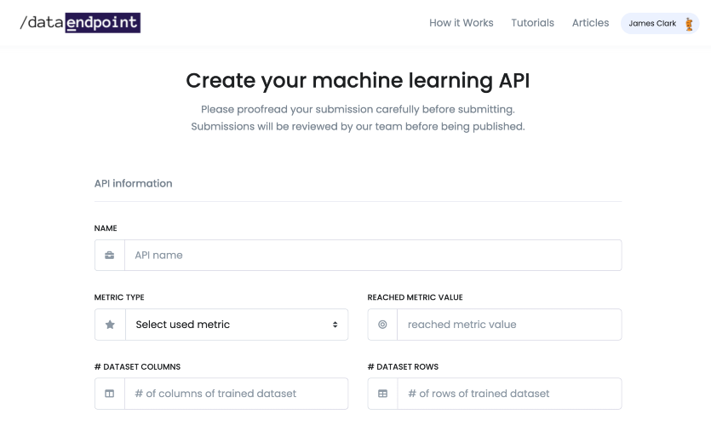Image resolution: width=711 pixels, height=426 pixels.
Task: Click the 'METRIC TYPE' label
Action: click(119, 297)
